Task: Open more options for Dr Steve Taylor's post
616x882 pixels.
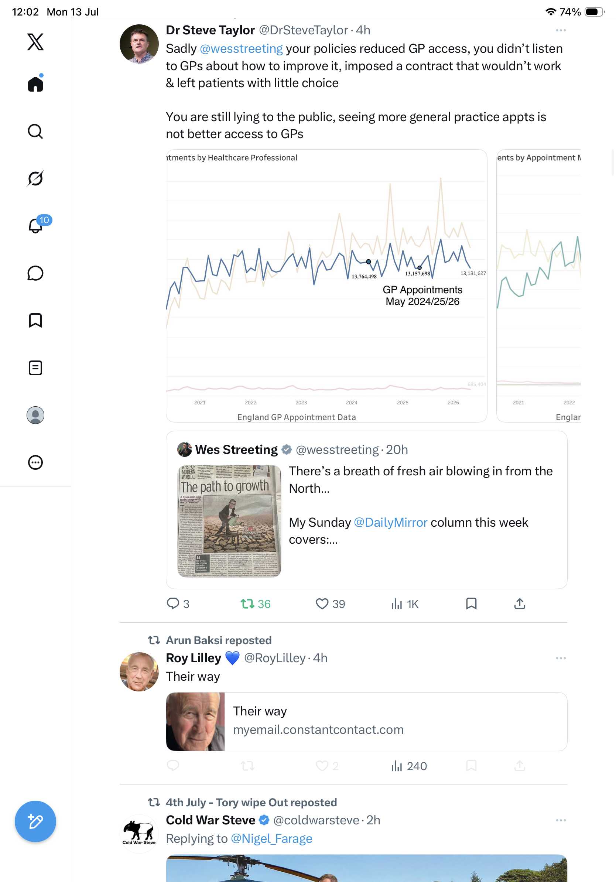Action: 561,30
